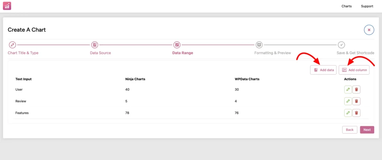Click the Chart Title & Type step icon
This screenshot has width=382, height=160.
tap(12, 45)
